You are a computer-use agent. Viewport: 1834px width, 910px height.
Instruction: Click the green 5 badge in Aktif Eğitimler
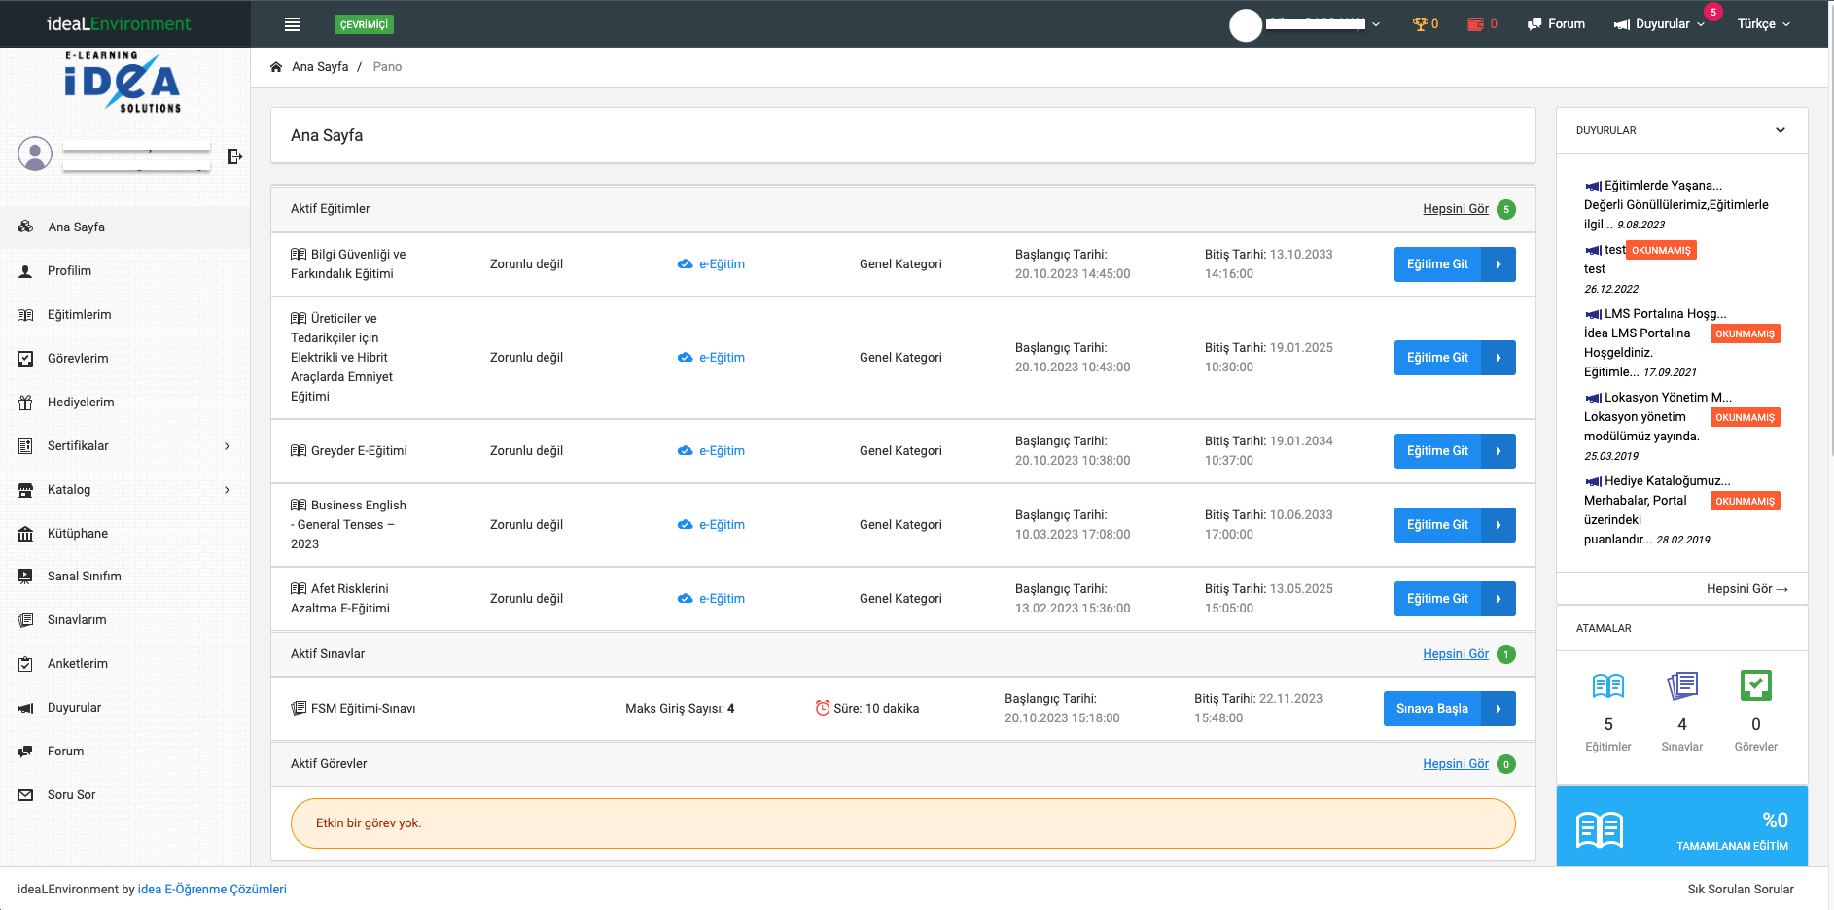[1506, 209]
